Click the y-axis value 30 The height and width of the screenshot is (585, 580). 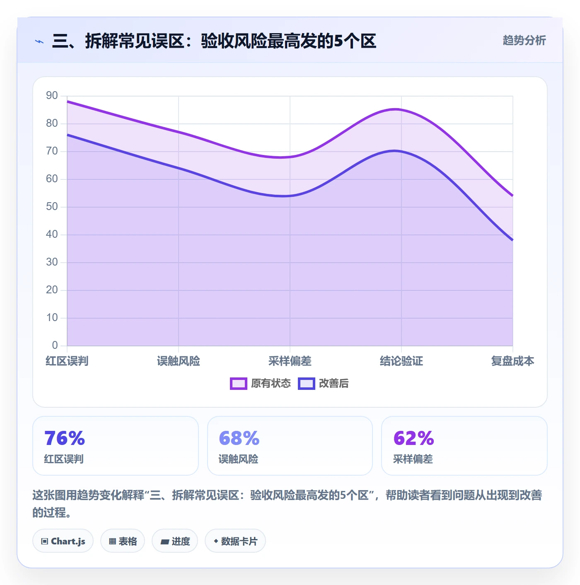point(52,262)
